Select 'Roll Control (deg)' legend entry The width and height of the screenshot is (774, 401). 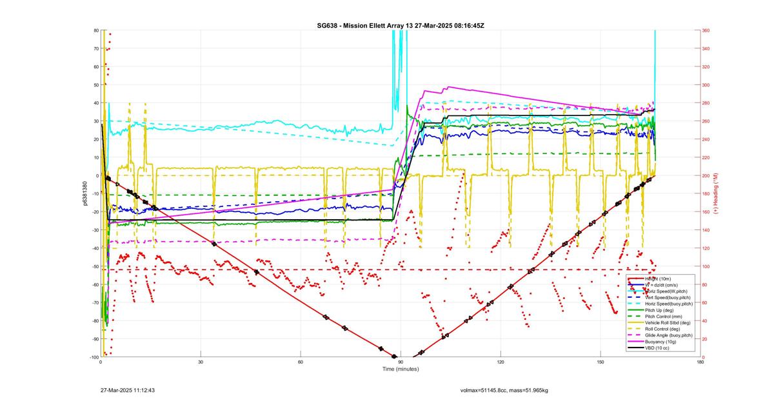[662, 329]
